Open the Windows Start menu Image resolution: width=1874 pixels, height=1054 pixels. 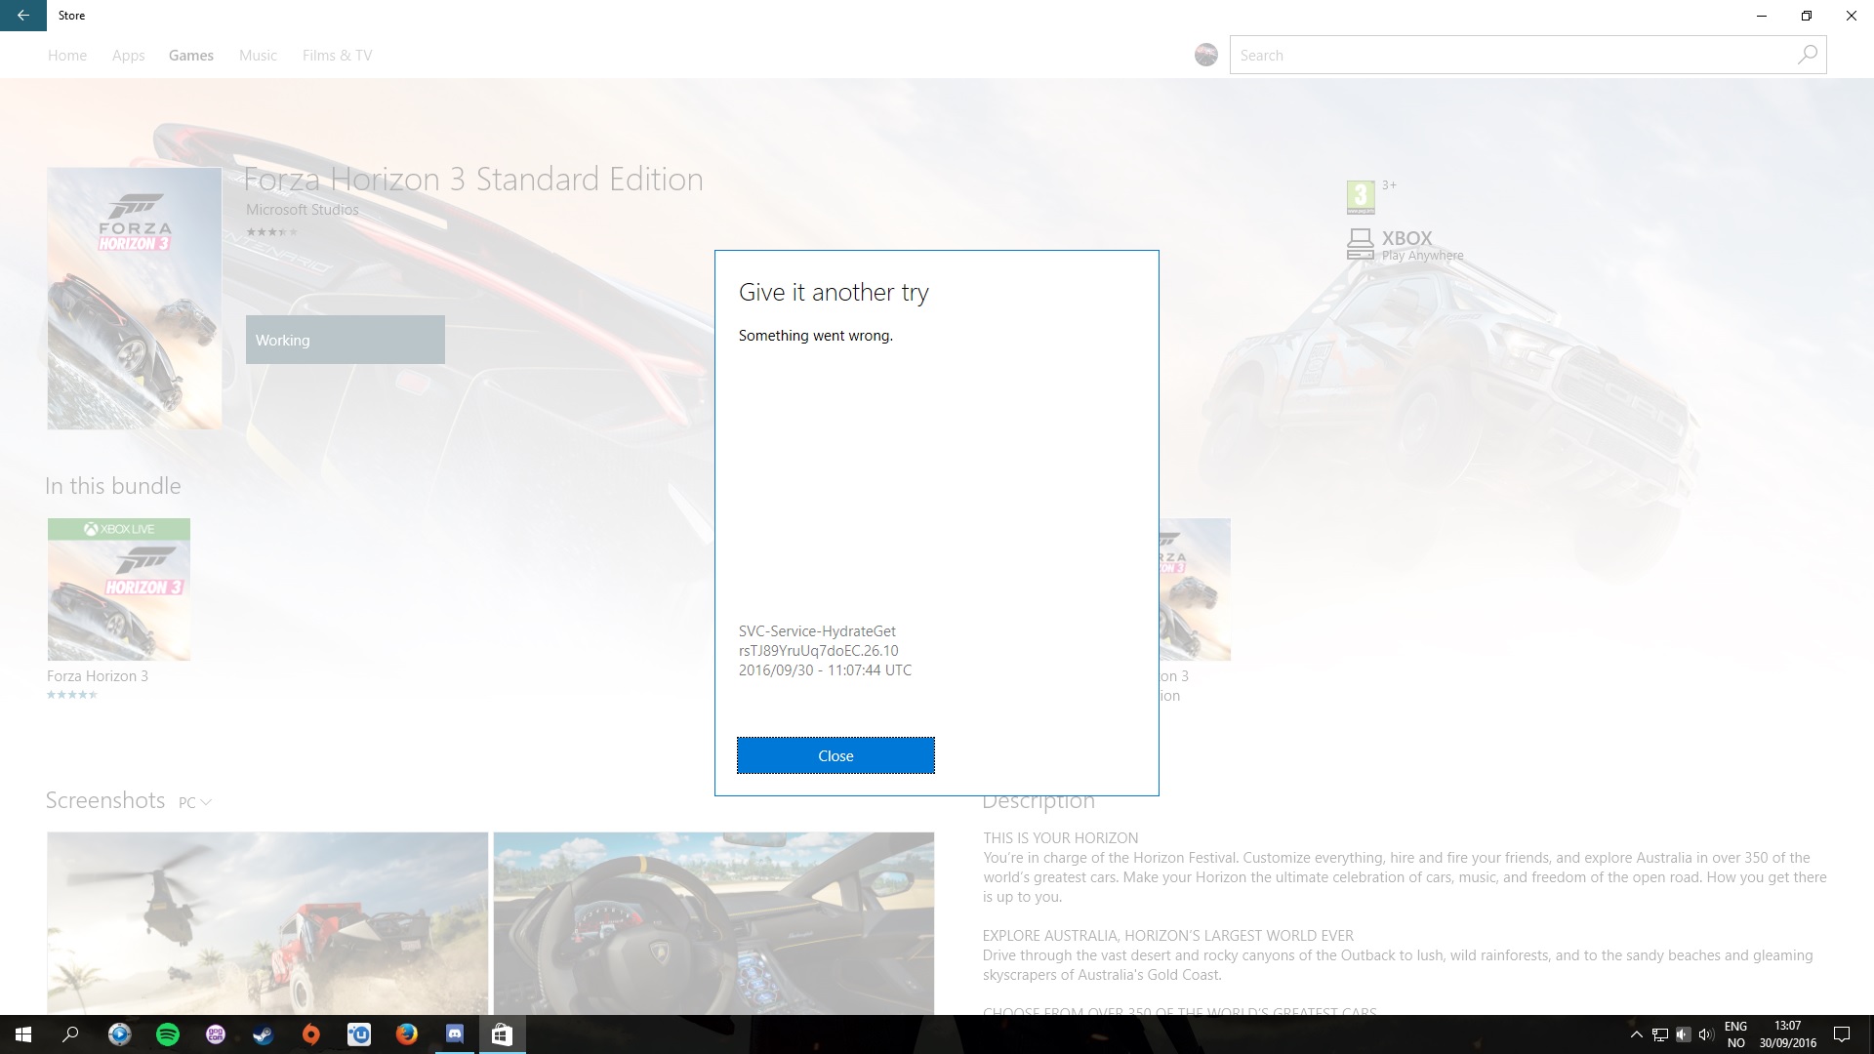23,1034
